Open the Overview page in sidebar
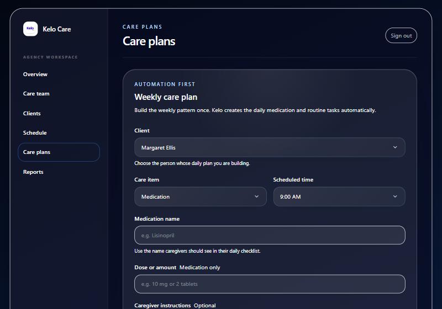 click(x=35, y=74)
